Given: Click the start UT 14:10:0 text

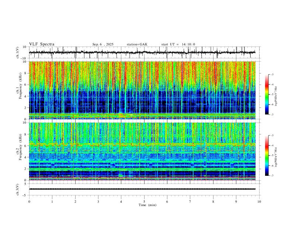Looking at the screenshot, I should click(178, 44).
